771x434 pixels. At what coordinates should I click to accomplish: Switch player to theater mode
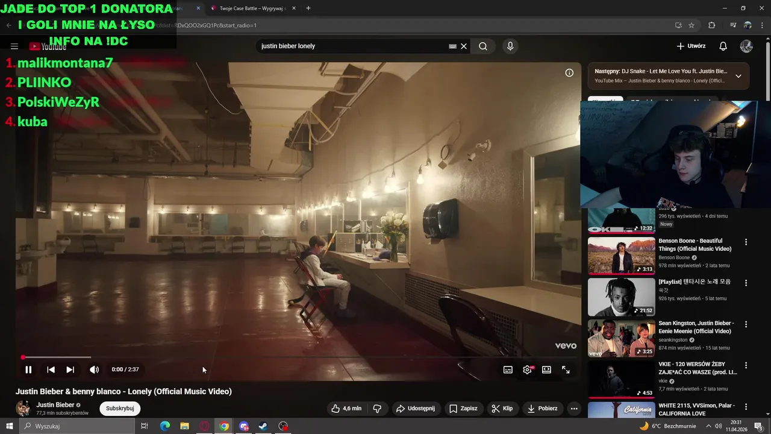coord(546,370)
